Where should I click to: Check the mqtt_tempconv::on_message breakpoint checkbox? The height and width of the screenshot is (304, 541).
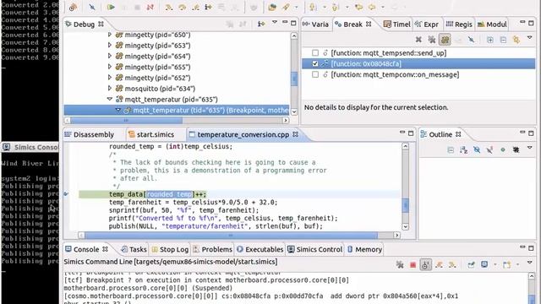pos(315,74)
